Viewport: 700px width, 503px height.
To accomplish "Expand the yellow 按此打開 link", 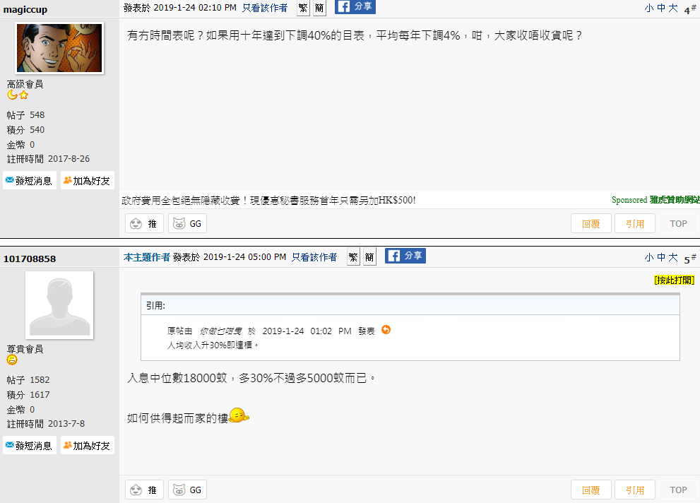I will (x=674, y=280).
